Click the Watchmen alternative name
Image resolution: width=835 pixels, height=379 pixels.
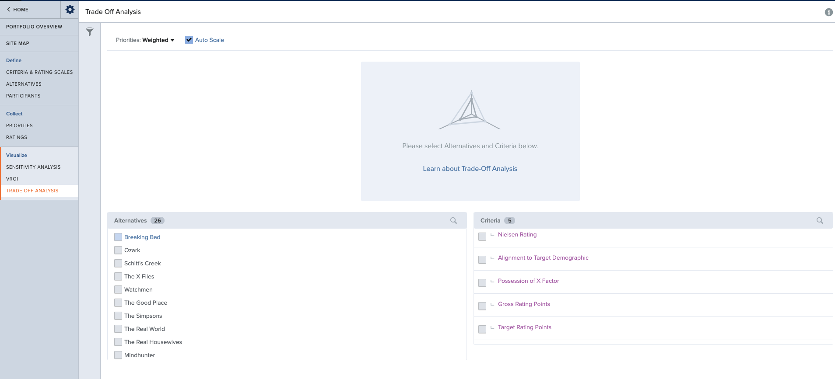point(138,289)
